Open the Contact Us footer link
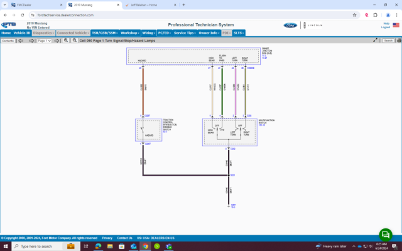 pos(124,238)
